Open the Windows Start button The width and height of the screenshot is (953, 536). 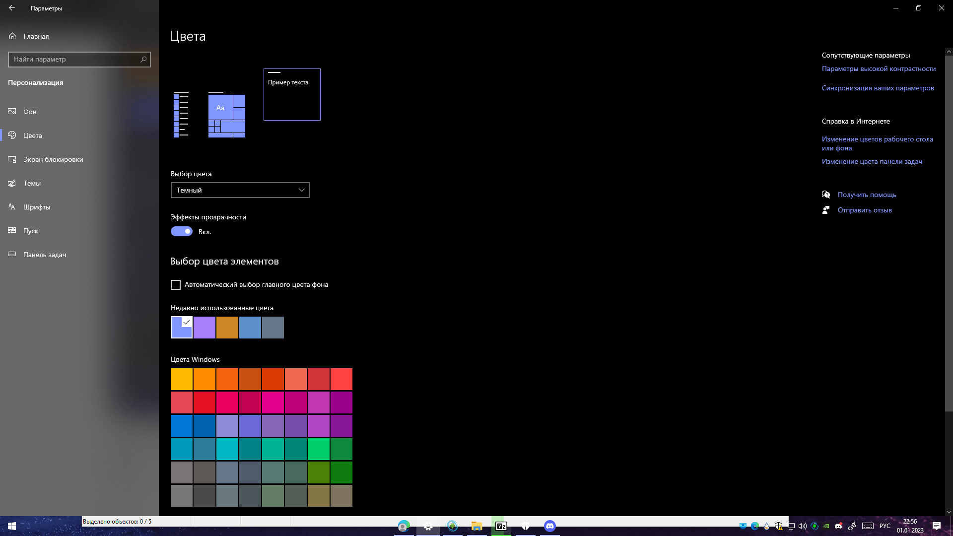[x=12, y=526]
